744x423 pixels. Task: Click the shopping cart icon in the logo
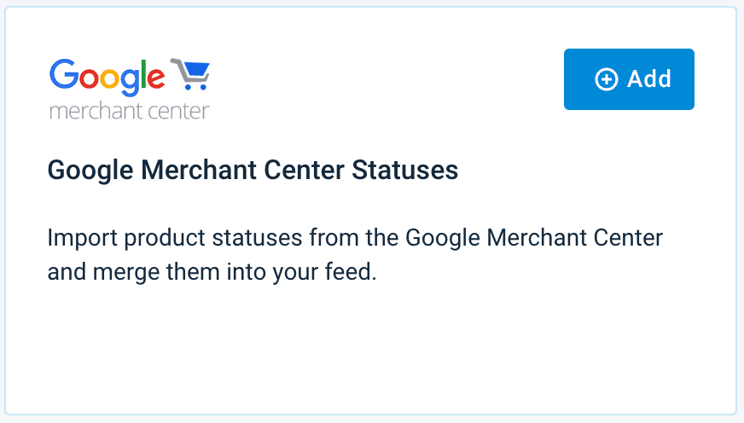190,76
